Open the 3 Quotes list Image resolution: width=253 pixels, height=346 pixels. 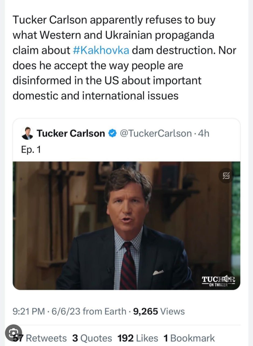click(92, 338)
